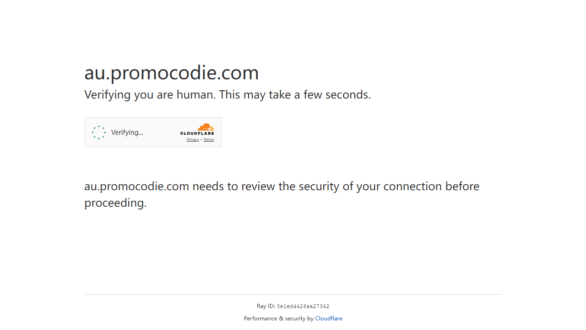
Task: Open the Terms link
Action: click(x=208, y=139)
